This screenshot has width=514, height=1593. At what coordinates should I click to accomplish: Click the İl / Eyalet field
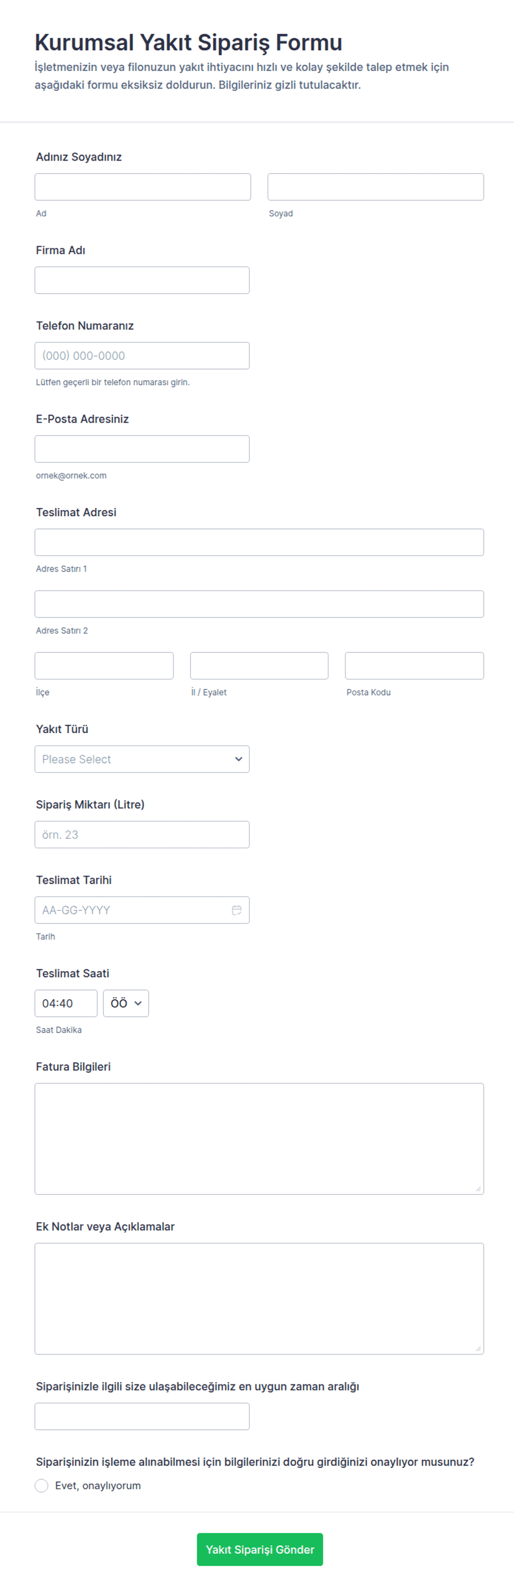(259, 666)
